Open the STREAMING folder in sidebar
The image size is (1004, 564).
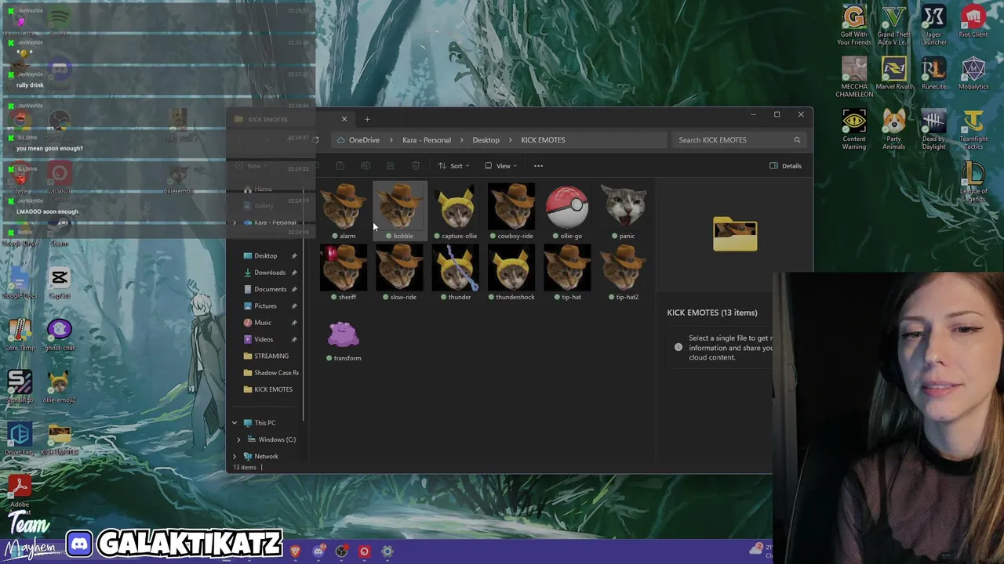(x=271, y=356)
